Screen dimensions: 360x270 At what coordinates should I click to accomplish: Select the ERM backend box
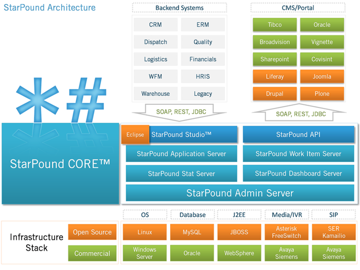click(x=203, y=24)
